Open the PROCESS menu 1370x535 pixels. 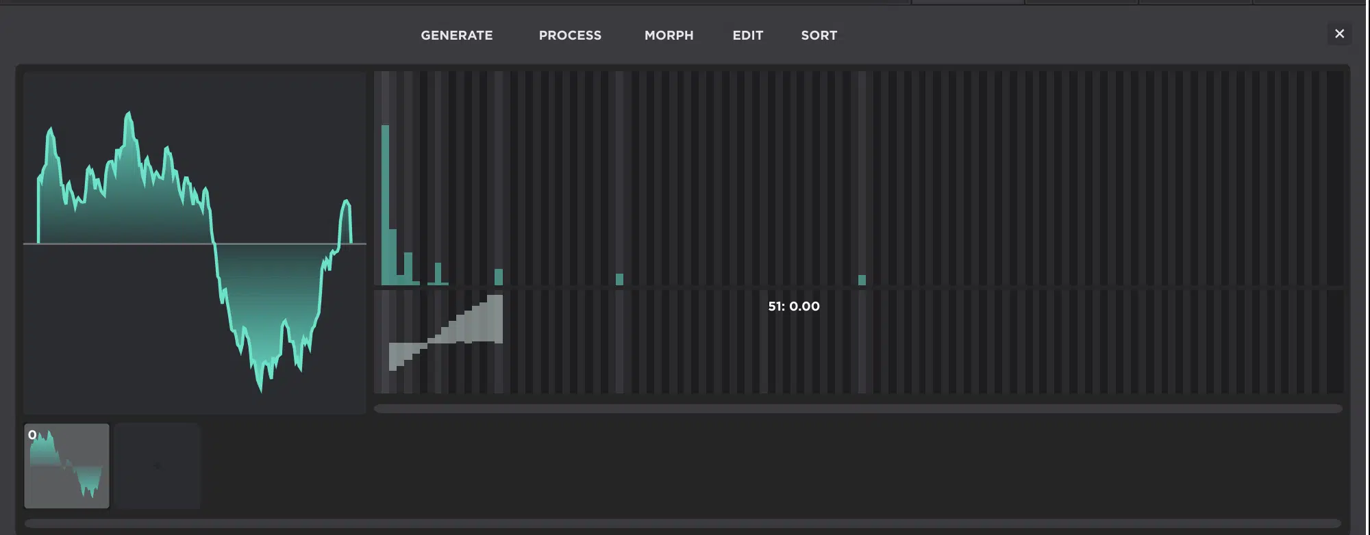click(570, 36)
